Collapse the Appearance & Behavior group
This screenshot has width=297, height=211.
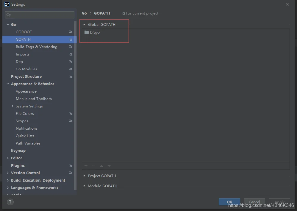8,84
